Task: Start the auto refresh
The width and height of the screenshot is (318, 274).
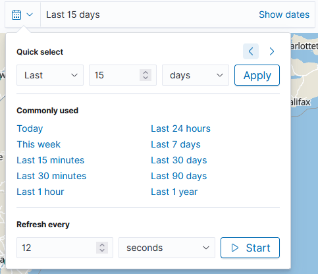Action: coord(250,248)
